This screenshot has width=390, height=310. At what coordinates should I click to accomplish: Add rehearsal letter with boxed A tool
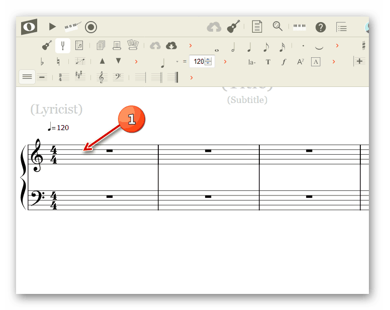tap(316, 62)
